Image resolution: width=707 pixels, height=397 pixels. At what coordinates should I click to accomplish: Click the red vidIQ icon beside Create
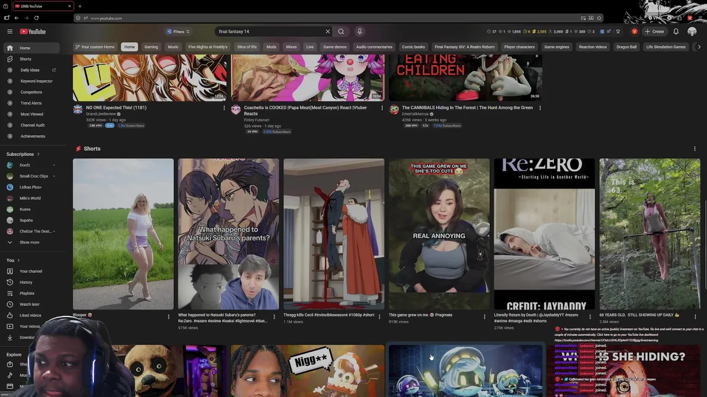point(635,31)
